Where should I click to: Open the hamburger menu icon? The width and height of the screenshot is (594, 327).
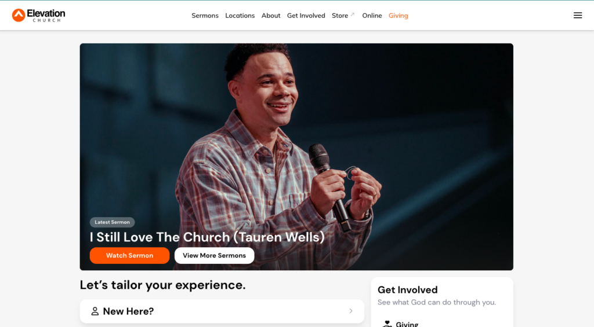click(x=577, y=16)
